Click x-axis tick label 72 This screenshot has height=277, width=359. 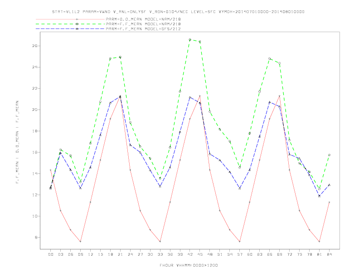point(289,254)
